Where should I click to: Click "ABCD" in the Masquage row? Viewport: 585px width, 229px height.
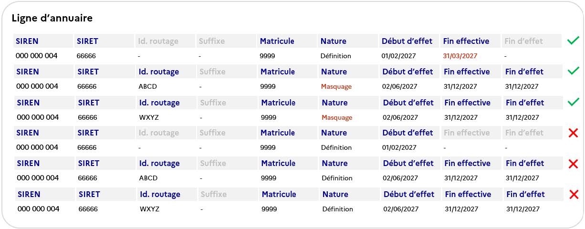pos(148,86)
